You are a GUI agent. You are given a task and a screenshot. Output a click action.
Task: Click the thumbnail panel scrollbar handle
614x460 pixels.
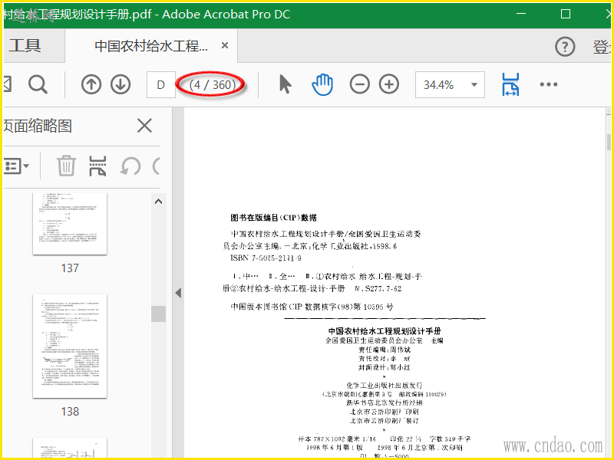point(159,314)
